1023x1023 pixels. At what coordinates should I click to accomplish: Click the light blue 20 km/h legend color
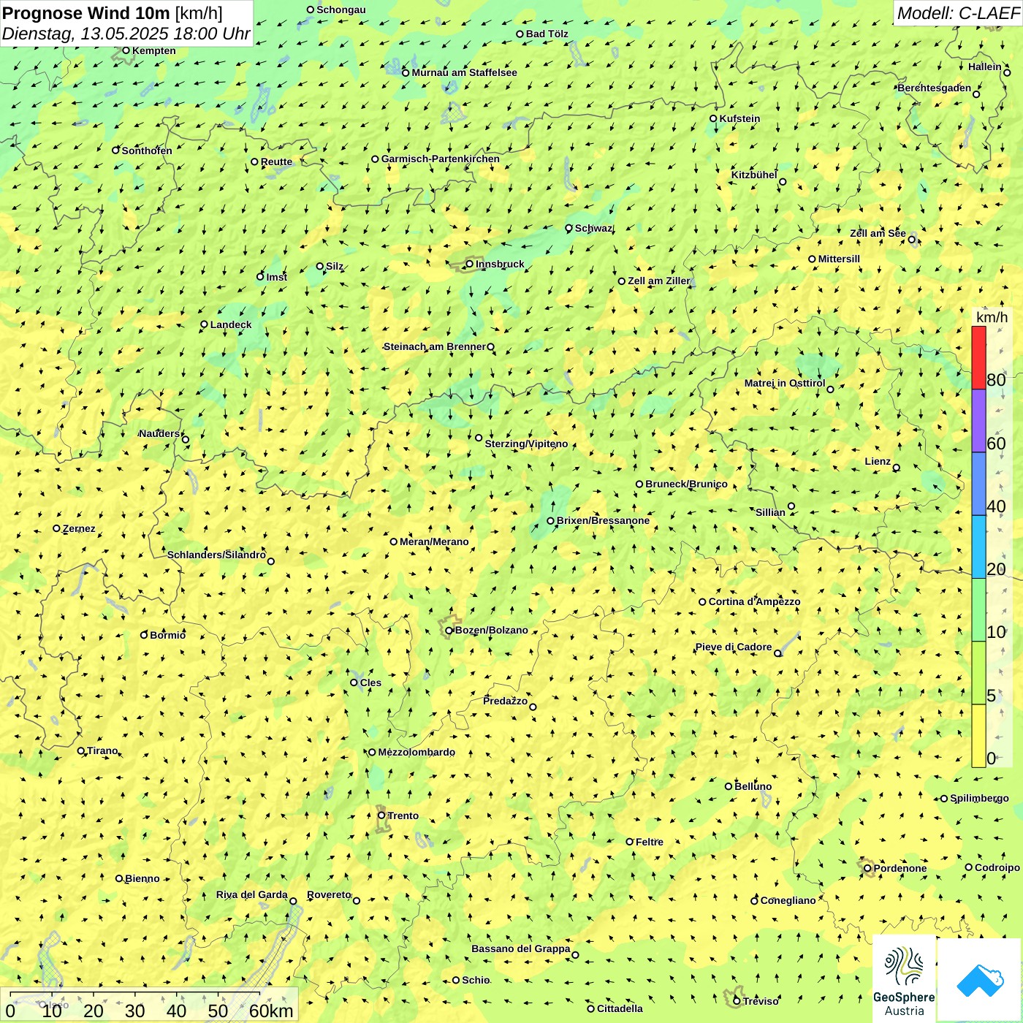tap(978, 547)
